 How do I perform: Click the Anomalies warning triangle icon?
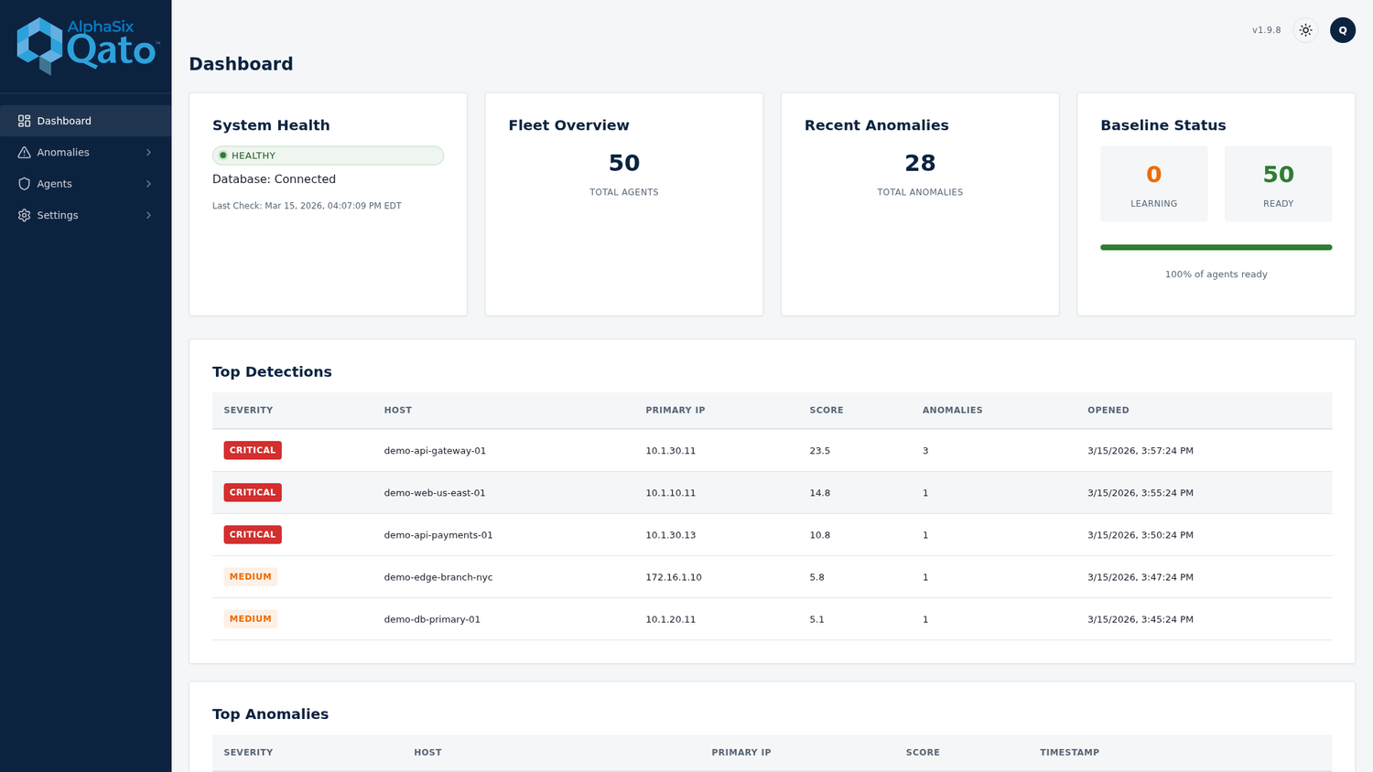coord(25,152)
